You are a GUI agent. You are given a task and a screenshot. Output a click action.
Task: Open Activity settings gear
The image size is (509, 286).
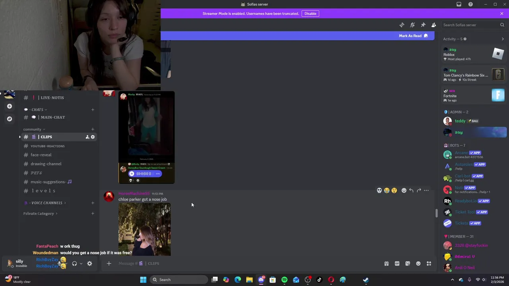[x=465, y=39]
